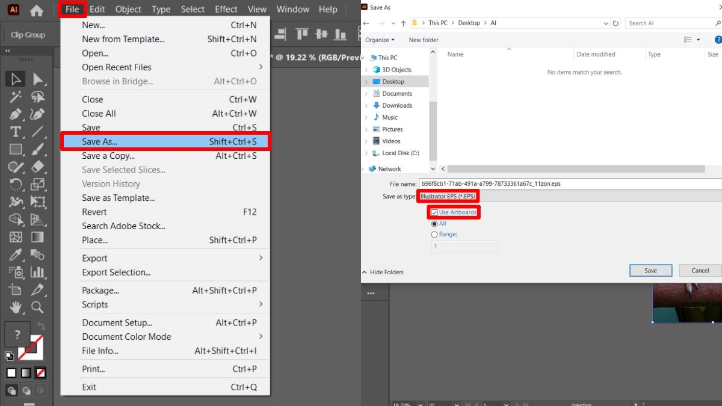This screenshot has width=722, height=406.
Task: Click Save button in Save As dialog
Action: click(x=651, y=271)
